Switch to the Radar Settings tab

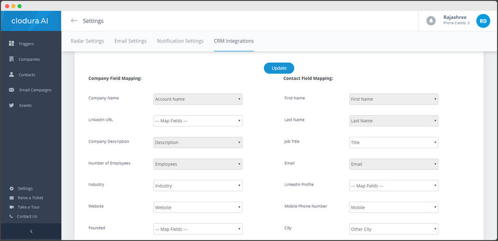coord(87,41)
